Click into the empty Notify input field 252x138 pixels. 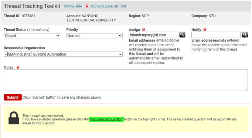click(216, 35)
